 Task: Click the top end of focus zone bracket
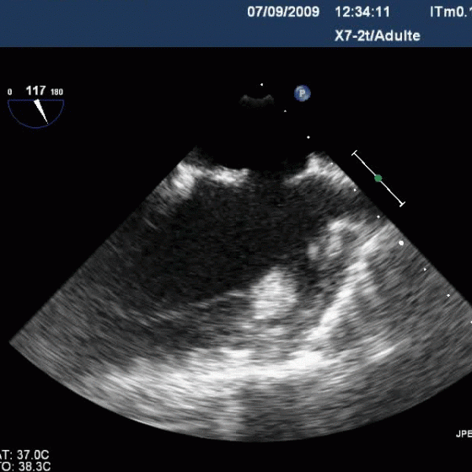(x=355, y=153)
